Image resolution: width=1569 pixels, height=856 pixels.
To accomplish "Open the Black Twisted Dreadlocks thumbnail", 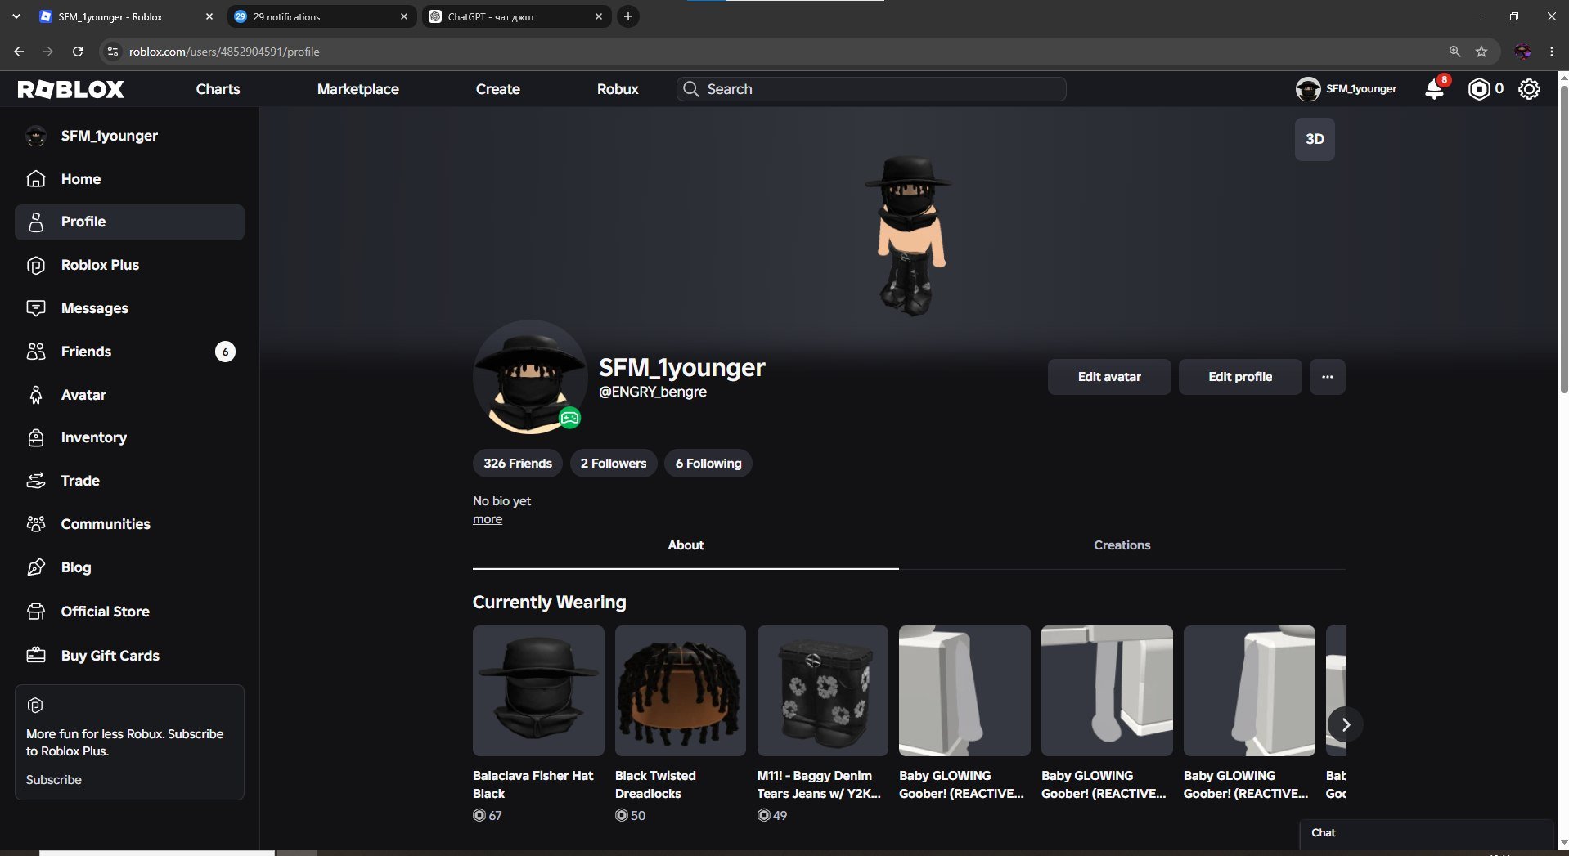I will tap(681, 691).
